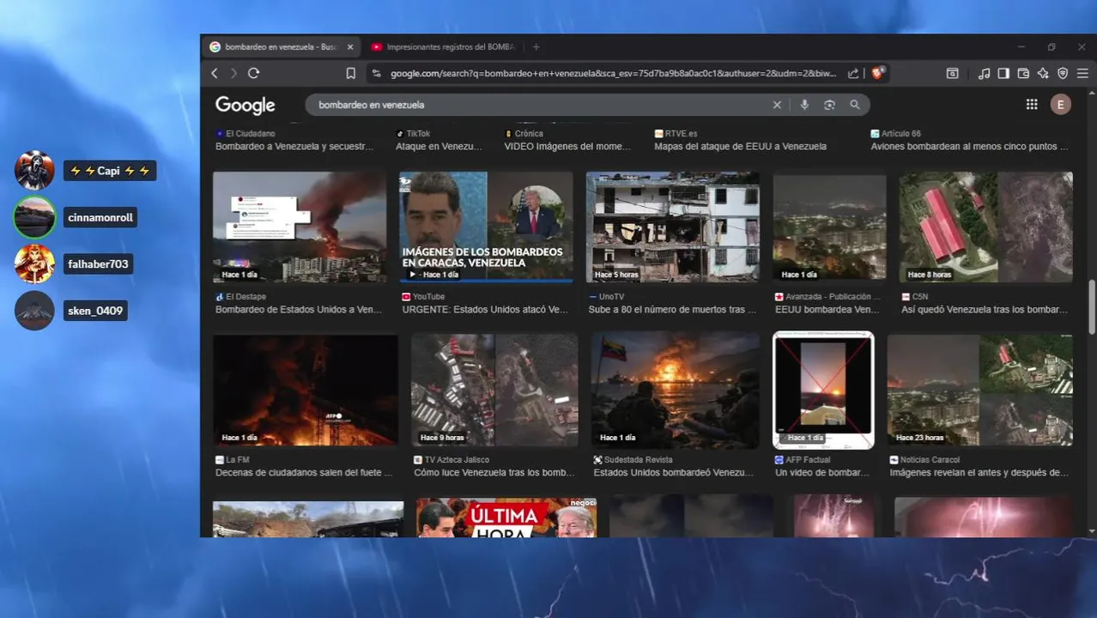Open 'ÚLTIMA HORA' thumbnail in bottom row
Viewport: 1097px width, 618px height.
(x=506, y=518)
